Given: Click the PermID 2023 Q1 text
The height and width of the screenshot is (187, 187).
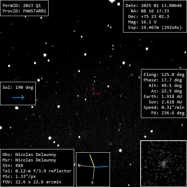Looking at the screenshot, I should [x=22, y=5].
